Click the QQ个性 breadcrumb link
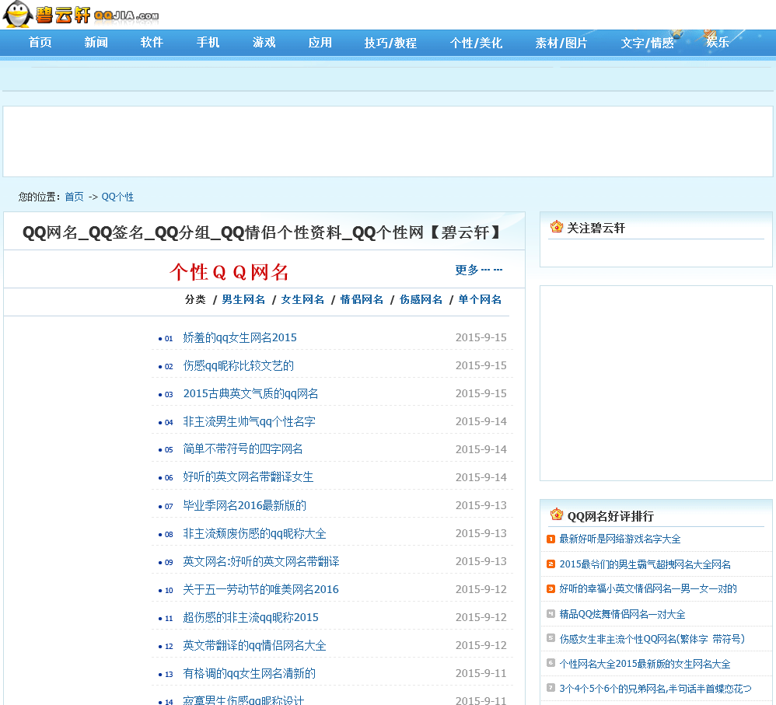The width and height of the screenshot is (776, 705). pyautogui.click(x=117, y=197)
